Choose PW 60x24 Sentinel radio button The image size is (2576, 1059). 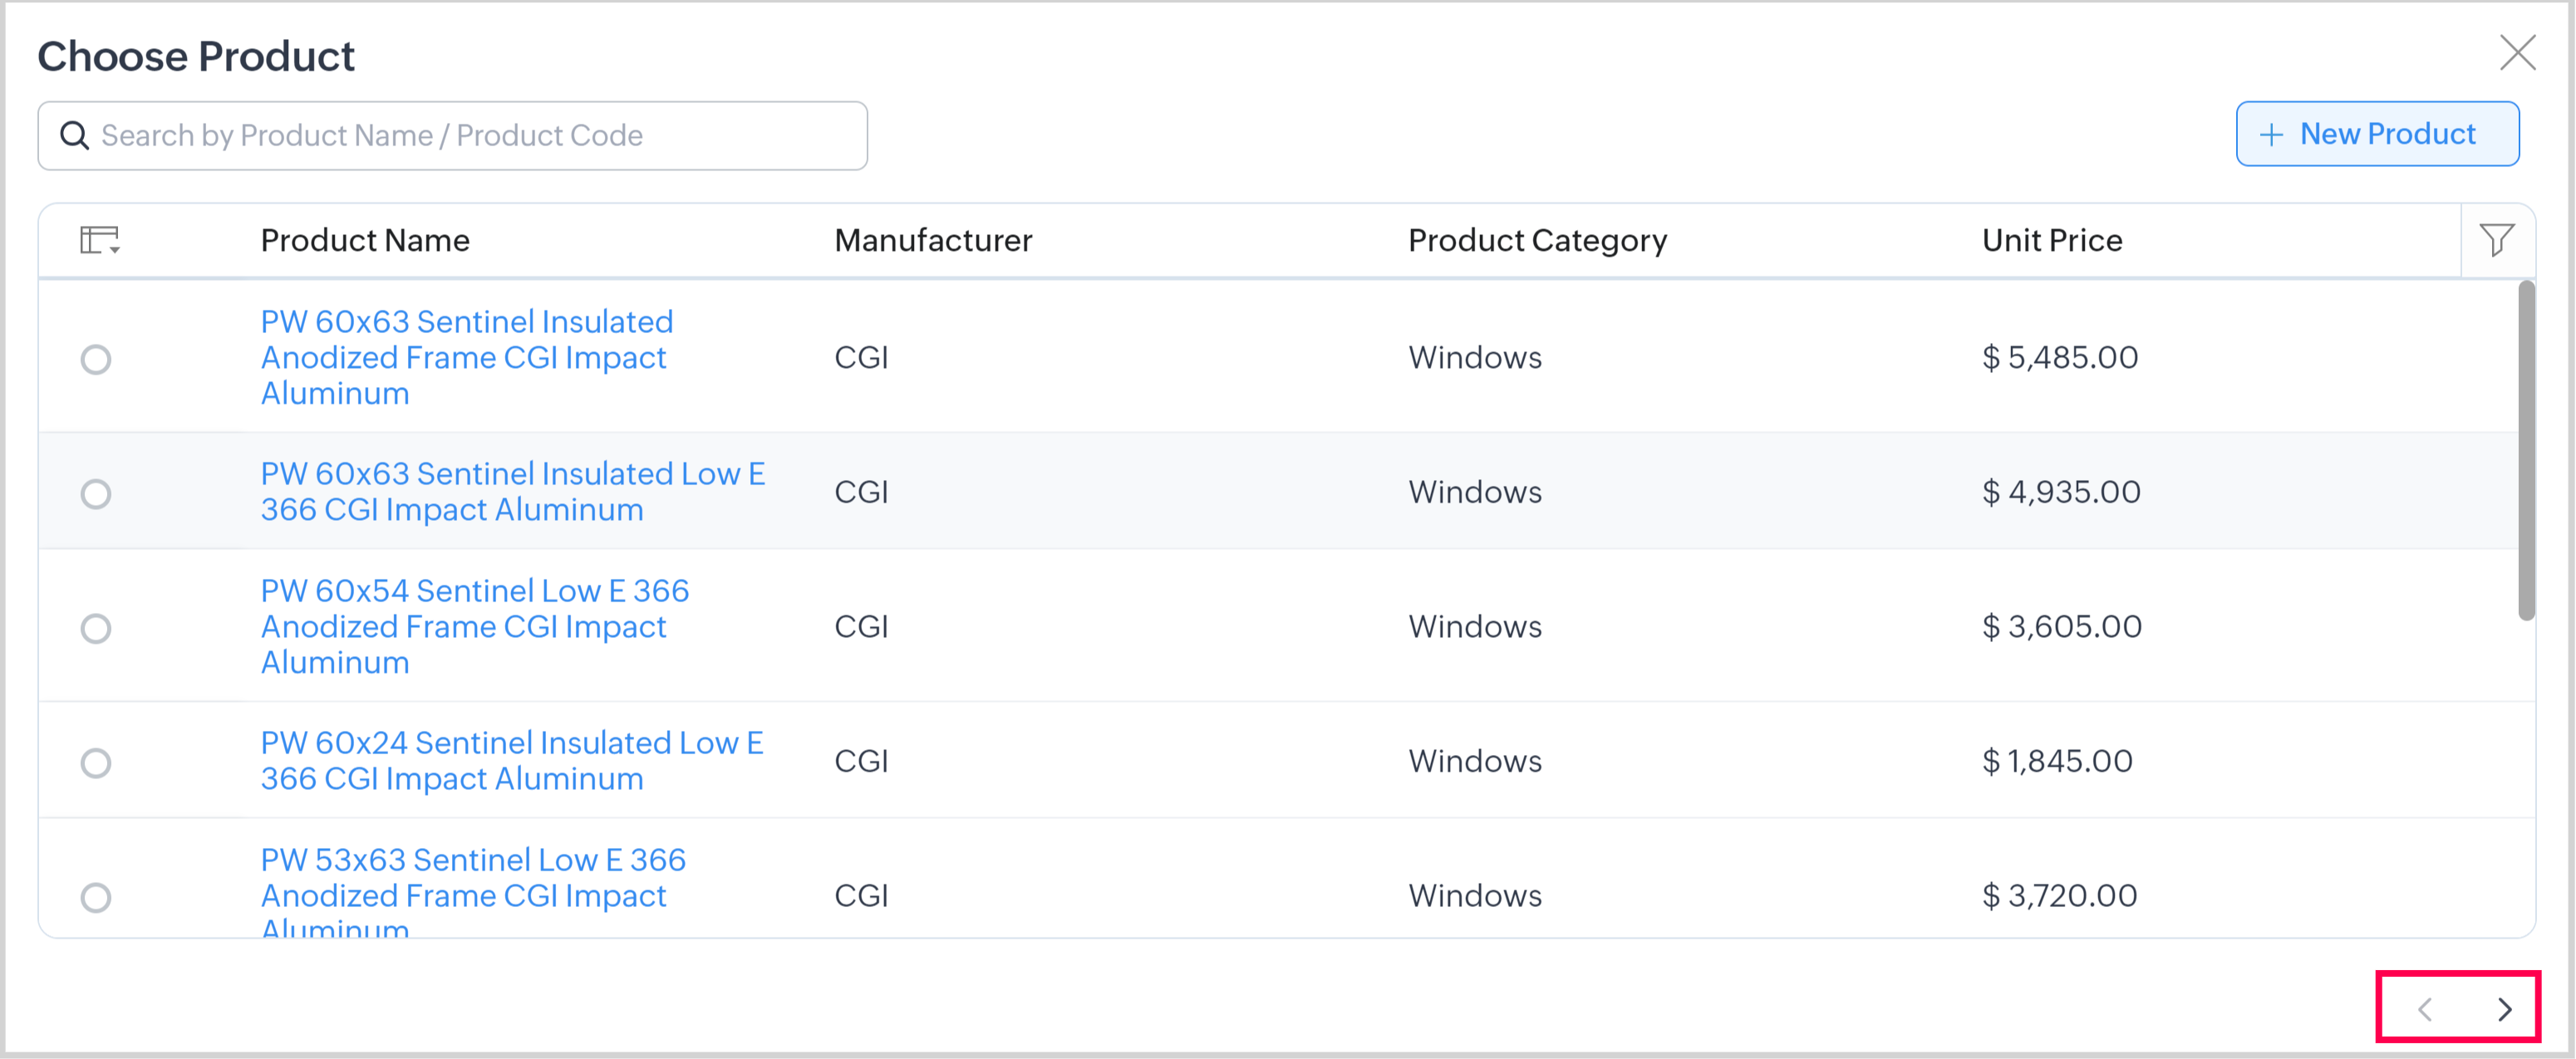click(x=96, y=763)
